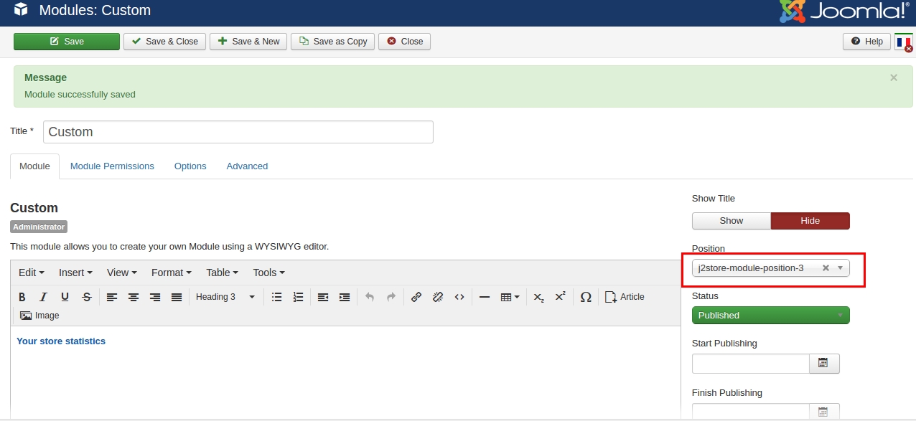Clear the selected module position
Image resolution: width=916 pixels, height=421 pixels.
[x=826, y=268]
